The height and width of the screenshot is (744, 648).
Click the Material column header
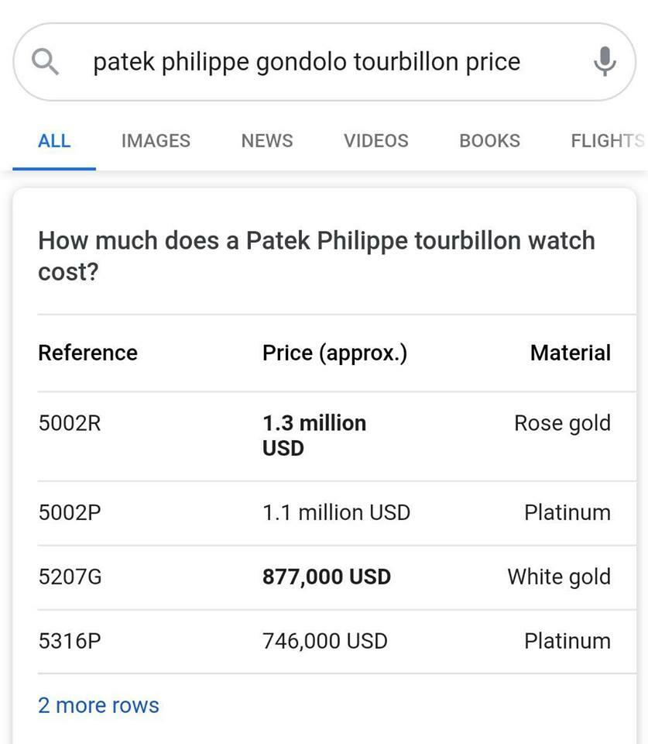(570, 353)
